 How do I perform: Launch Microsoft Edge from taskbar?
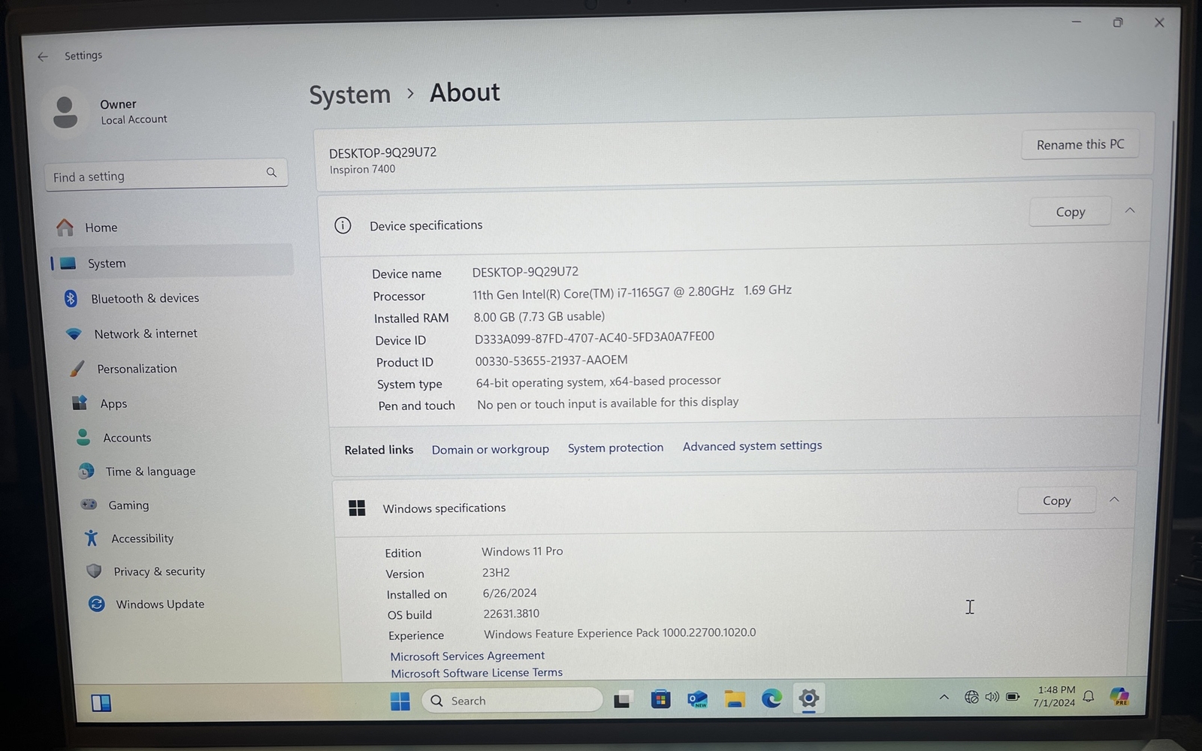coord(772,699)
